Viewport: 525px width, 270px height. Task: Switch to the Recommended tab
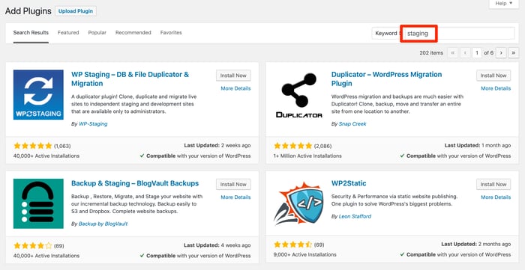[x=133, y=33]
